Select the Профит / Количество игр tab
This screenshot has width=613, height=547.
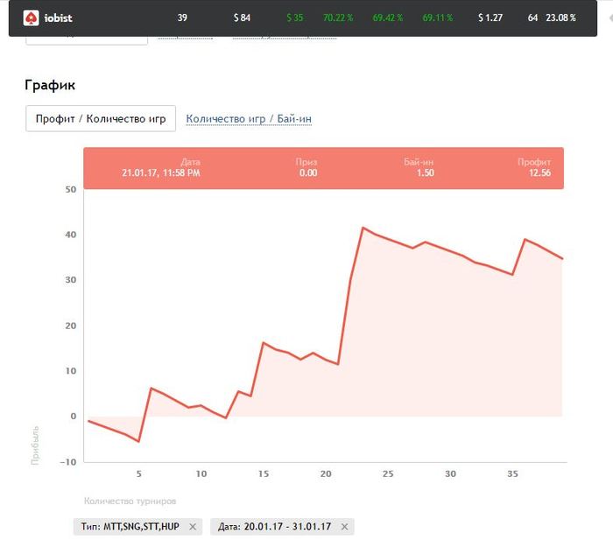click(x=101, y=119)
